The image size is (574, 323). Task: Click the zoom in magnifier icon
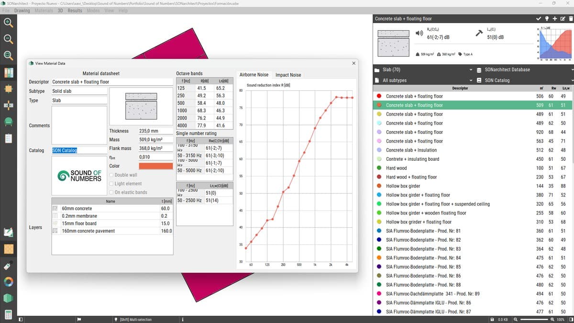(8, 22)
